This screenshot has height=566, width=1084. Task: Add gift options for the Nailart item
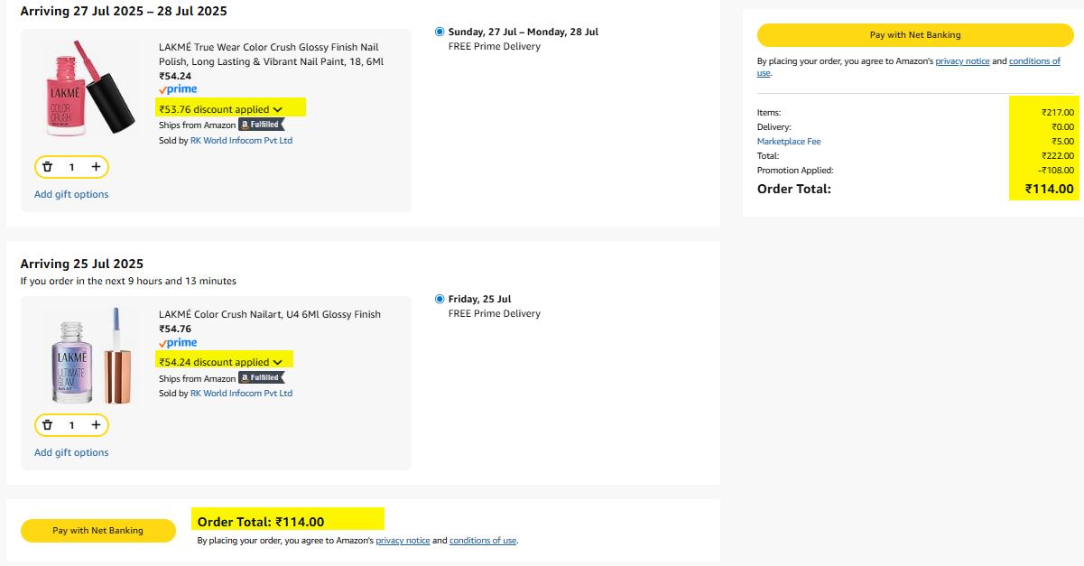pos(71,452)
